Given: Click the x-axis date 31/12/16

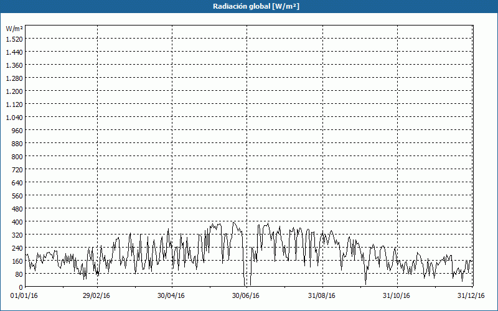Looking at the screenshot, I should (471, 296).
